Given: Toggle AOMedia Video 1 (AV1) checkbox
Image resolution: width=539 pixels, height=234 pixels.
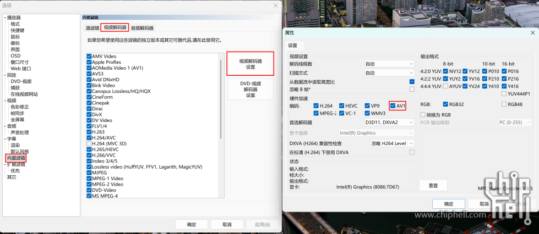Looking at the screenshot, I should coord(89,68).
